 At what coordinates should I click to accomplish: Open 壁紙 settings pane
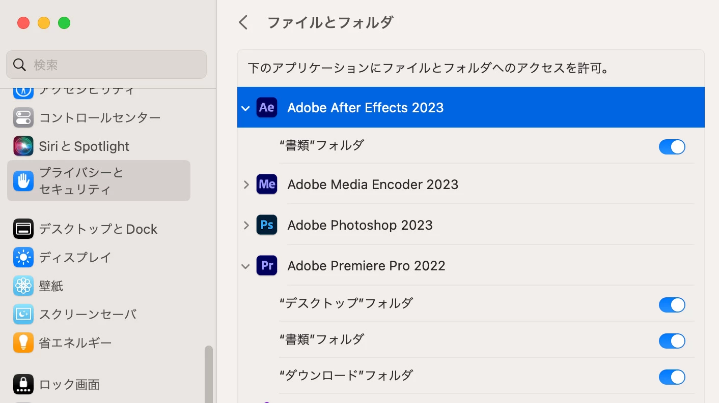pyautogui.click(x=99, y=286)
